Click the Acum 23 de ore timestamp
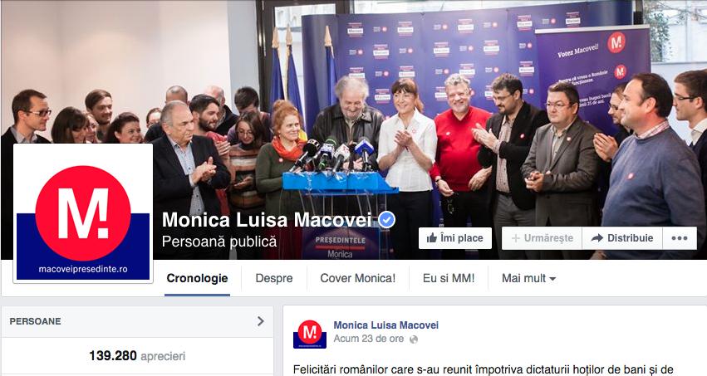 click(368, 339)
